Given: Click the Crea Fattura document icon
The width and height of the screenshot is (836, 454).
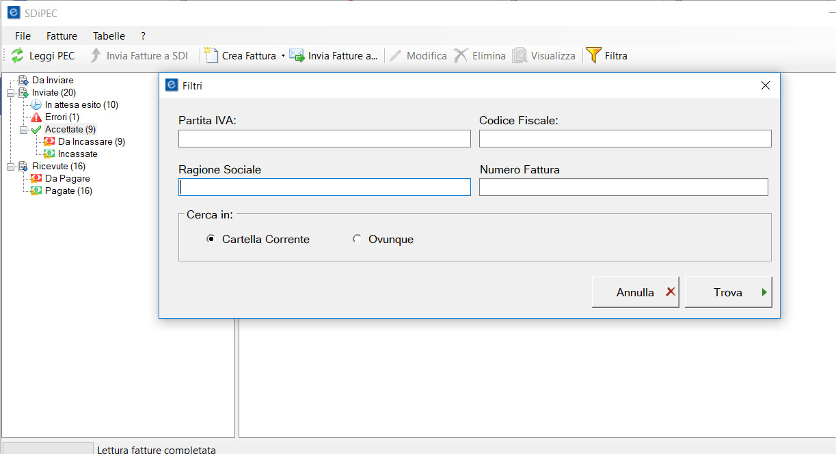Looking at the screenshot, I should point(211,56).
